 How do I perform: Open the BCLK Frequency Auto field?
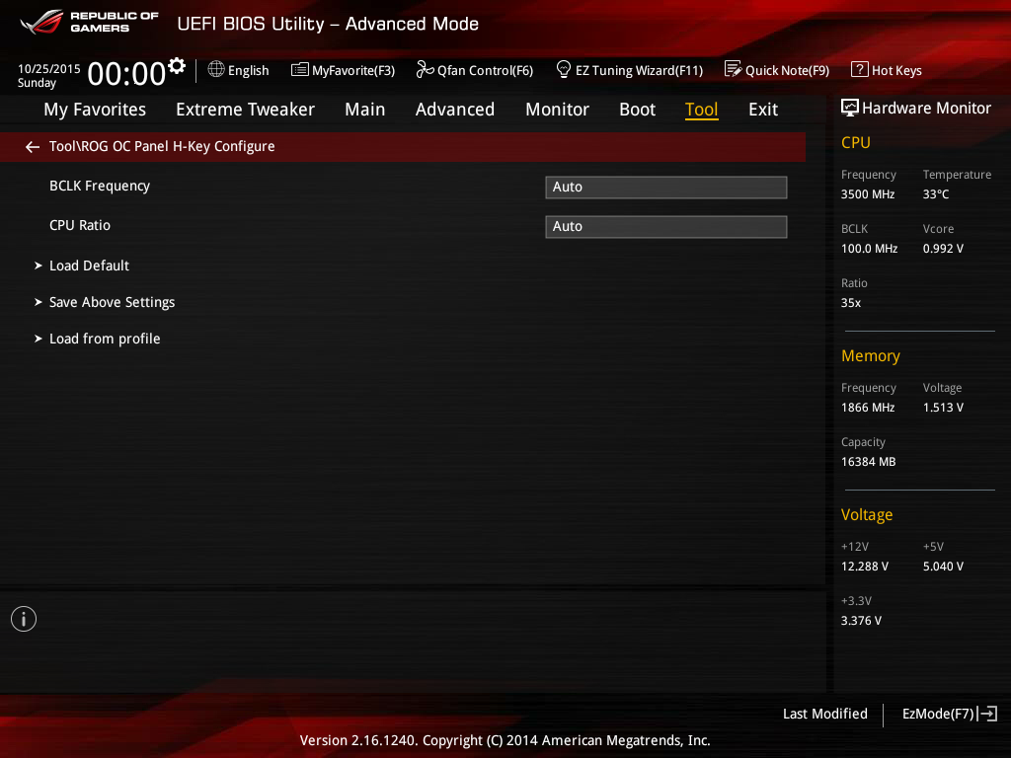tap(666, 187)
